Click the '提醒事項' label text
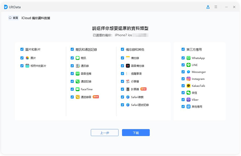The height and width of the screenshot is (156, 241). [136, 74]
